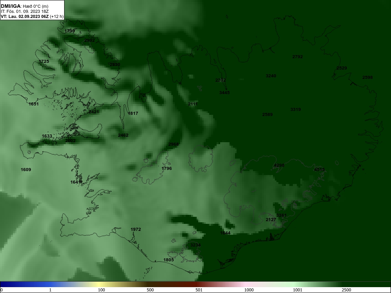The width and height of the screenshot is (391, 293).
Task: Click the pale yellow section of color bar
Action: pyautogui.click(x=99, y=284)
